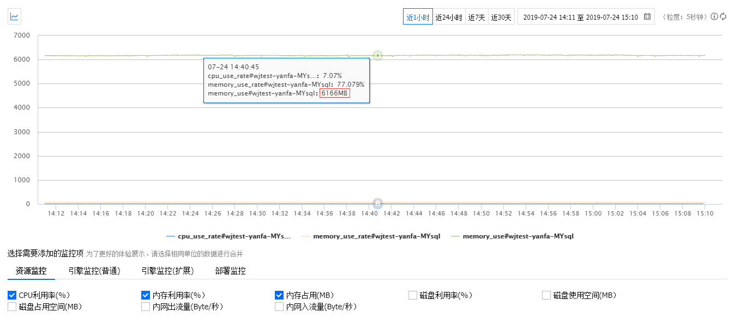Uncheck the CPU利用率(%) checkbox
This screenshot has width=734, height=335.
tap(12, 295)
